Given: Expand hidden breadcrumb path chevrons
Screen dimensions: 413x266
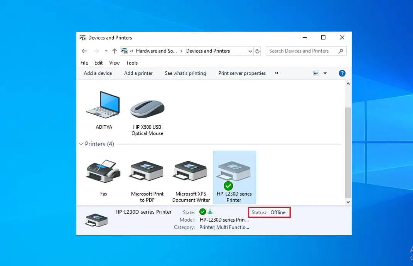Looking at the screenshot, I should coord(131,51).
